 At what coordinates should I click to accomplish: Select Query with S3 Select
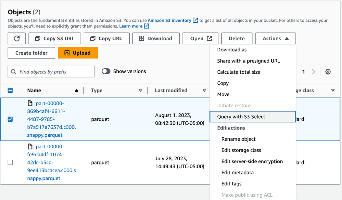coord(241,117)
